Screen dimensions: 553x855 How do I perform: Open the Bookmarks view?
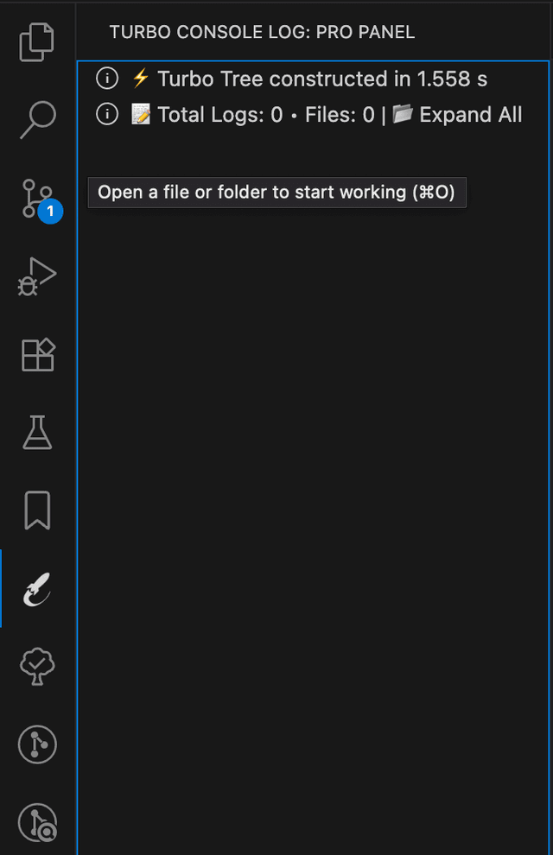point(37,510)
